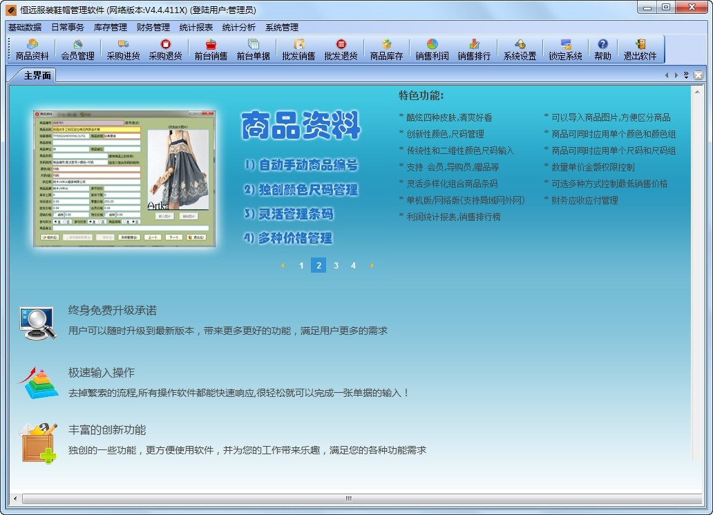The width and height of the screenshot is (713, 515).
Task: Click the product form screenshot thumbnail
Action: 124,179
